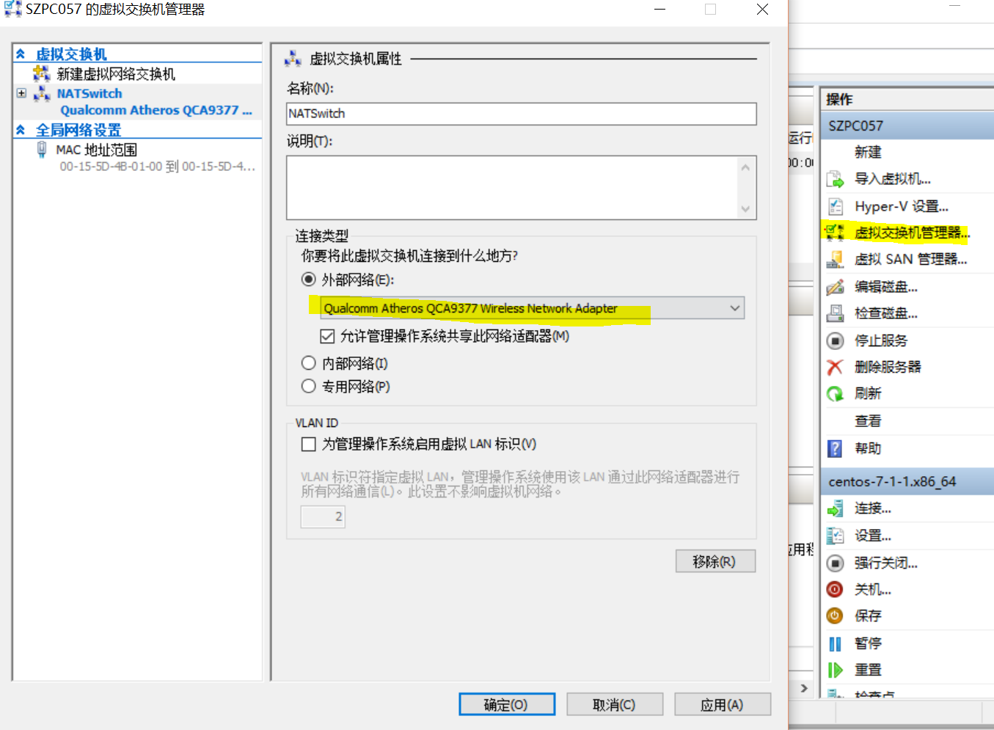
Task: Click the green 刷新 refresh icon
Action: [835, 394]
